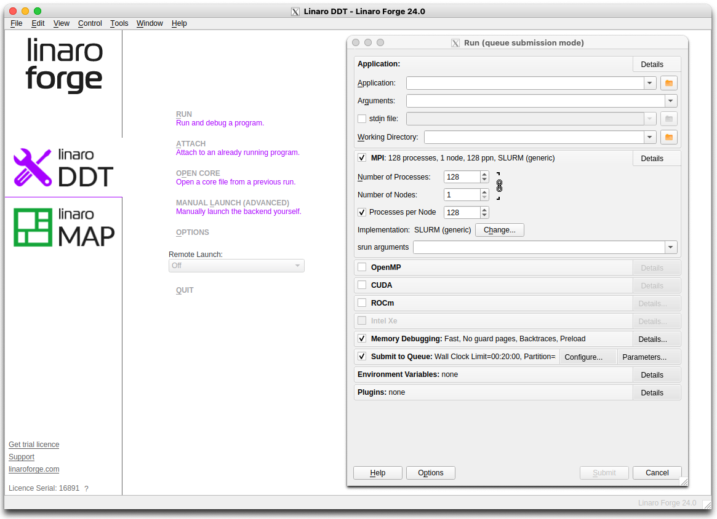This screenshot has width=717, height=519.
Task: Open the Control menu
Action: [90, 23]
